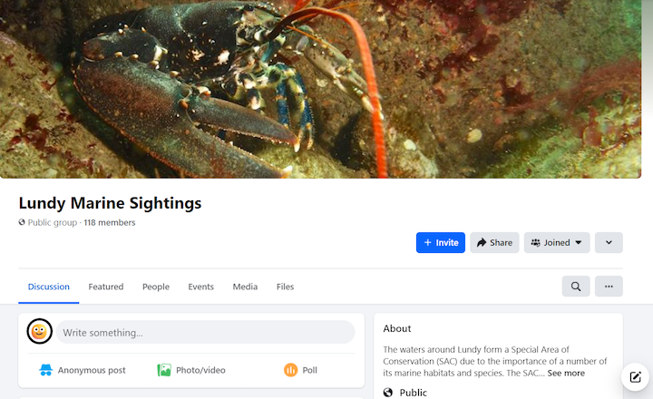Viewport: 653px width, 399px height.
Task: Click the profile avatar beside the composer
Action: [x=39, y=332]
